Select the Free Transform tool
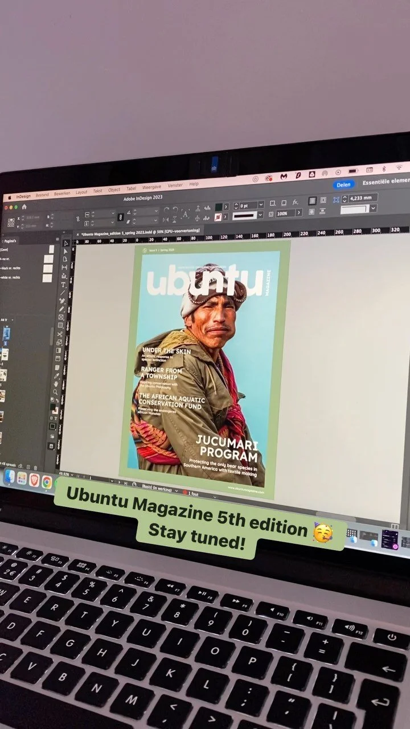Screen dimensions: 410x729 point(59,342)
